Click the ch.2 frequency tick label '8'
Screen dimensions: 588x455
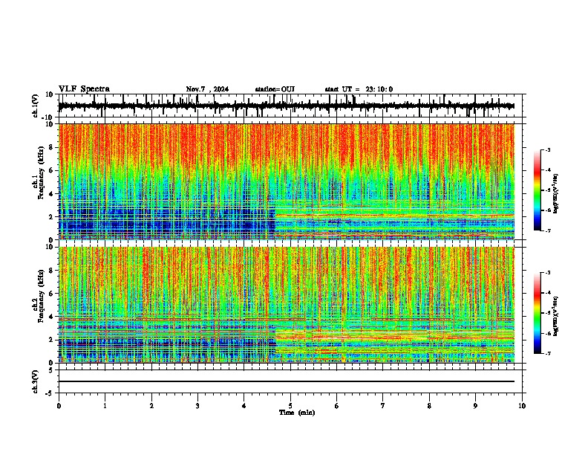pos(52,270)
